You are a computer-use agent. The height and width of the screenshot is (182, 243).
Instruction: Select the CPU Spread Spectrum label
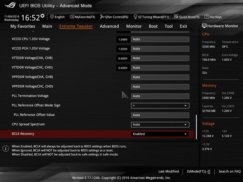point(28,124)
